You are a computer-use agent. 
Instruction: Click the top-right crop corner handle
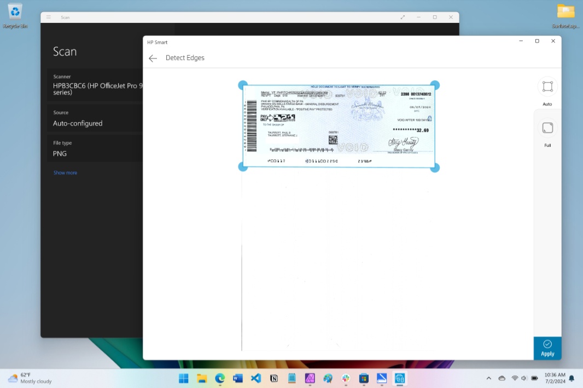point(435,85)
